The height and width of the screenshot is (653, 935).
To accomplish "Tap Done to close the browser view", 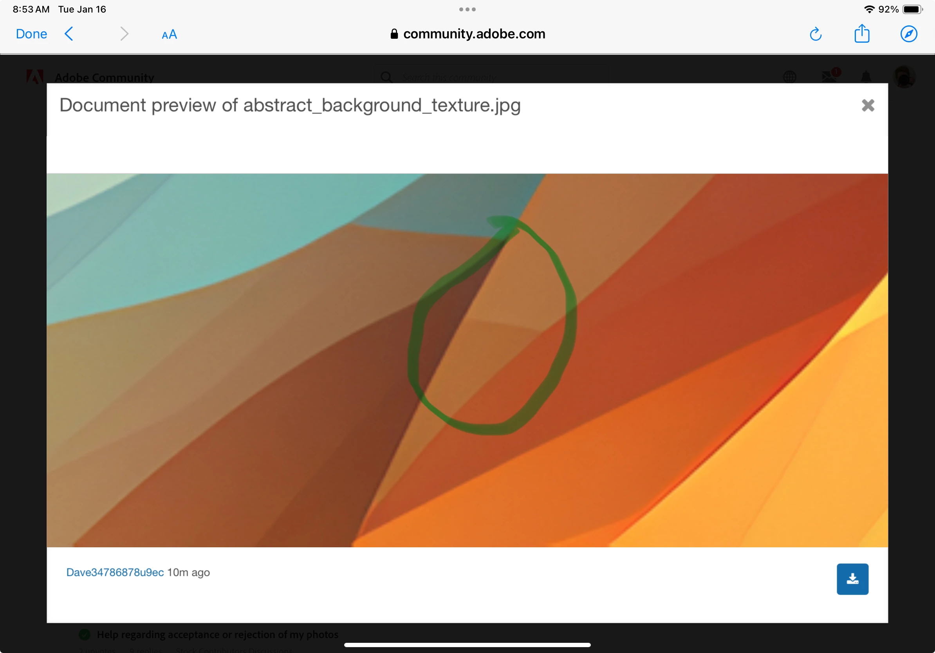I will click(x=31, y=34).
